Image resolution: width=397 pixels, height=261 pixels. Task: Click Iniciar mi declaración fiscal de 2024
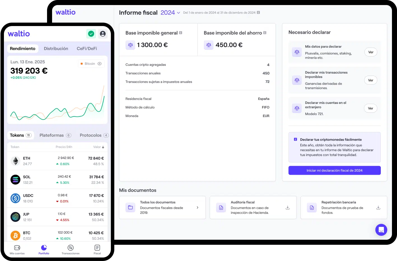[334, 171]
